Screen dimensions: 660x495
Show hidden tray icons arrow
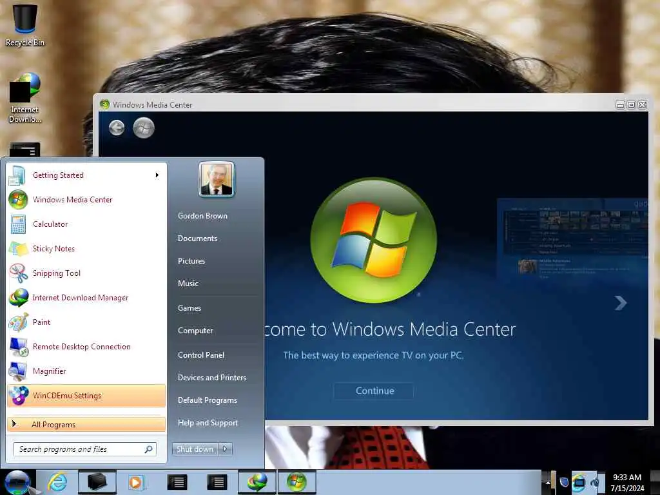point(548,483)
